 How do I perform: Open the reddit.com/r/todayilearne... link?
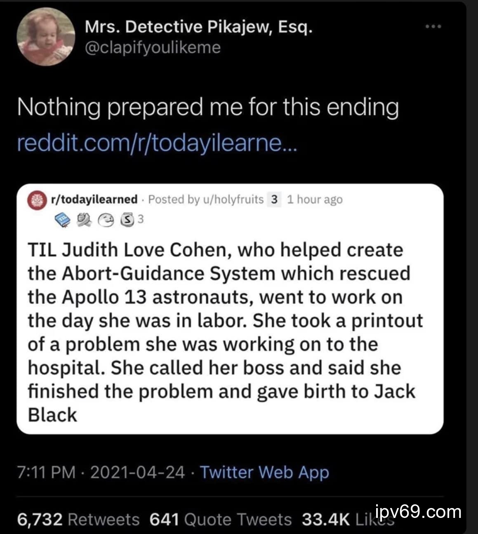coord(157,143)
